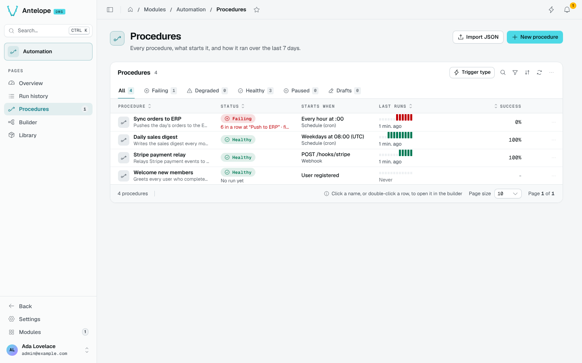Refresh the procedures list
This screenshot has height=363, width=582.
(x=539, y=73)
